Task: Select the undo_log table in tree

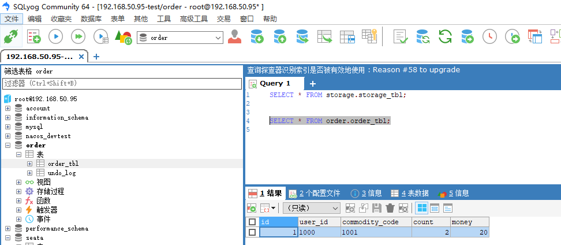Action: point(62,173)
